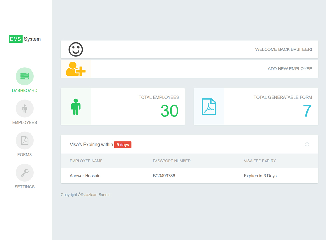Viewport: 326px width, 240px height.
Task: Open the total generatable form count 7
Action: (307, 111)
